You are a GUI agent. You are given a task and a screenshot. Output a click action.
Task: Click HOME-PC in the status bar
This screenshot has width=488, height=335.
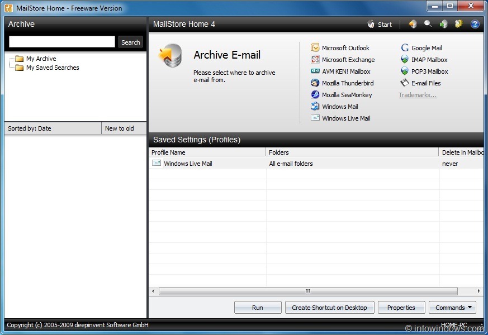click(x=454, y=325)
